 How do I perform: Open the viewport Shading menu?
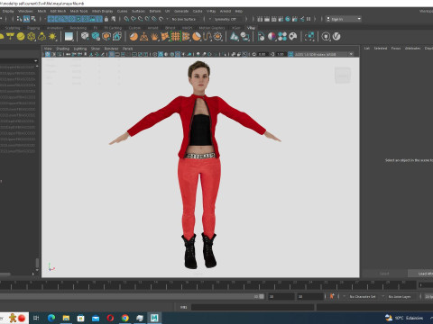pyautogui.click(x=62, y=49)
